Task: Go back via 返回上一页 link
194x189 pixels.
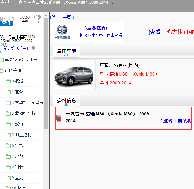Action: pos(62,18)
